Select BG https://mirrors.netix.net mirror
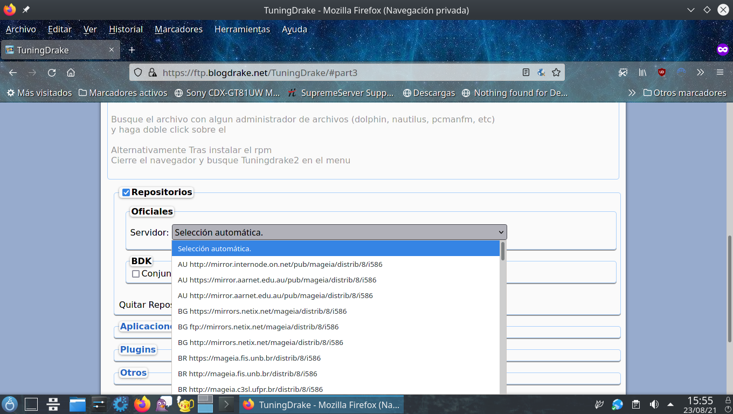Image resolution: width=733 pixels, height=414 pixels. 336,311
